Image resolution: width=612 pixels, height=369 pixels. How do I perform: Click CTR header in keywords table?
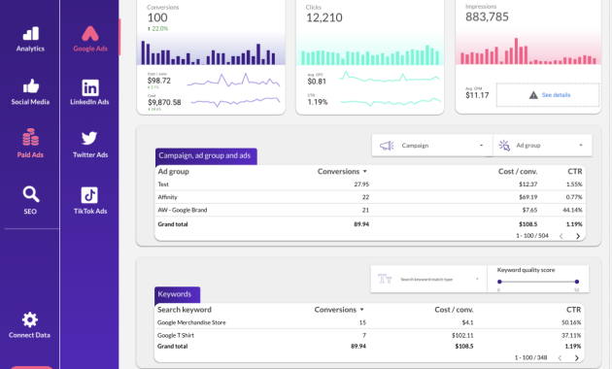pyautogui.click(x=573, y=310)
